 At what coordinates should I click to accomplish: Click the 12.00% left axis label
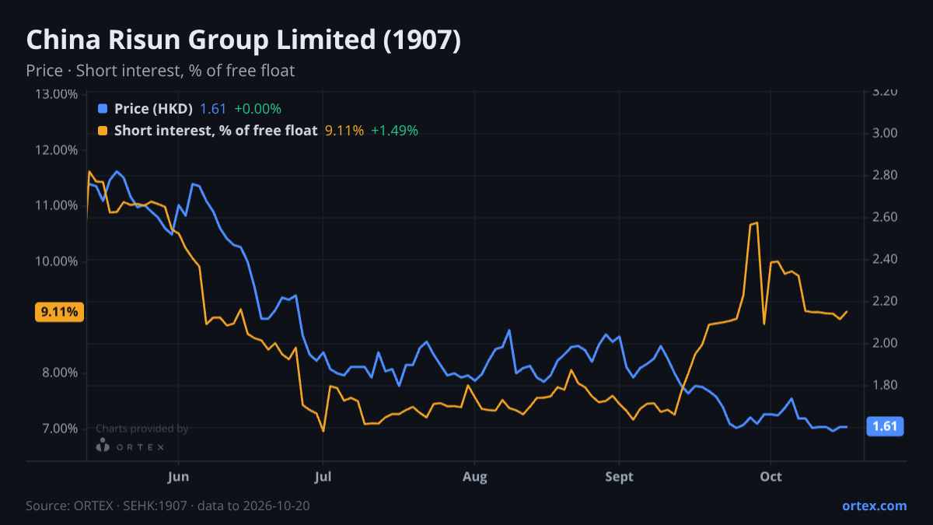[58, 150]
